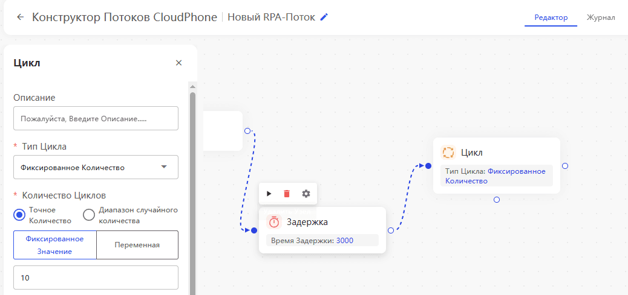
Task: Select the Точное Количество radio button
Action: coord(19,215)
